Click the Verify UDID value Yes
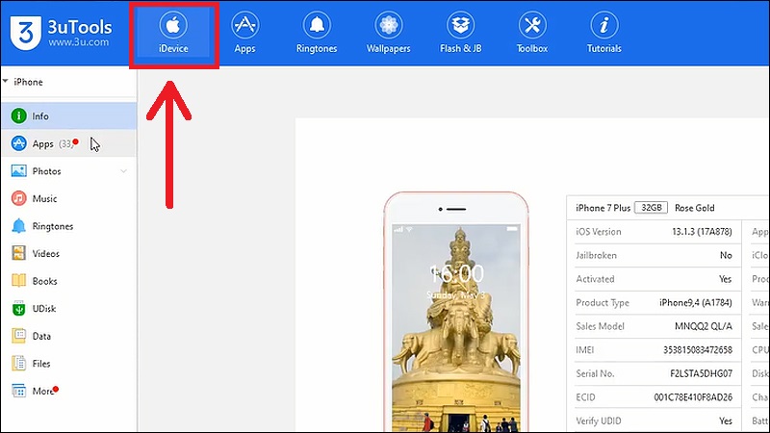770x433 pixels. pos(726,420)
